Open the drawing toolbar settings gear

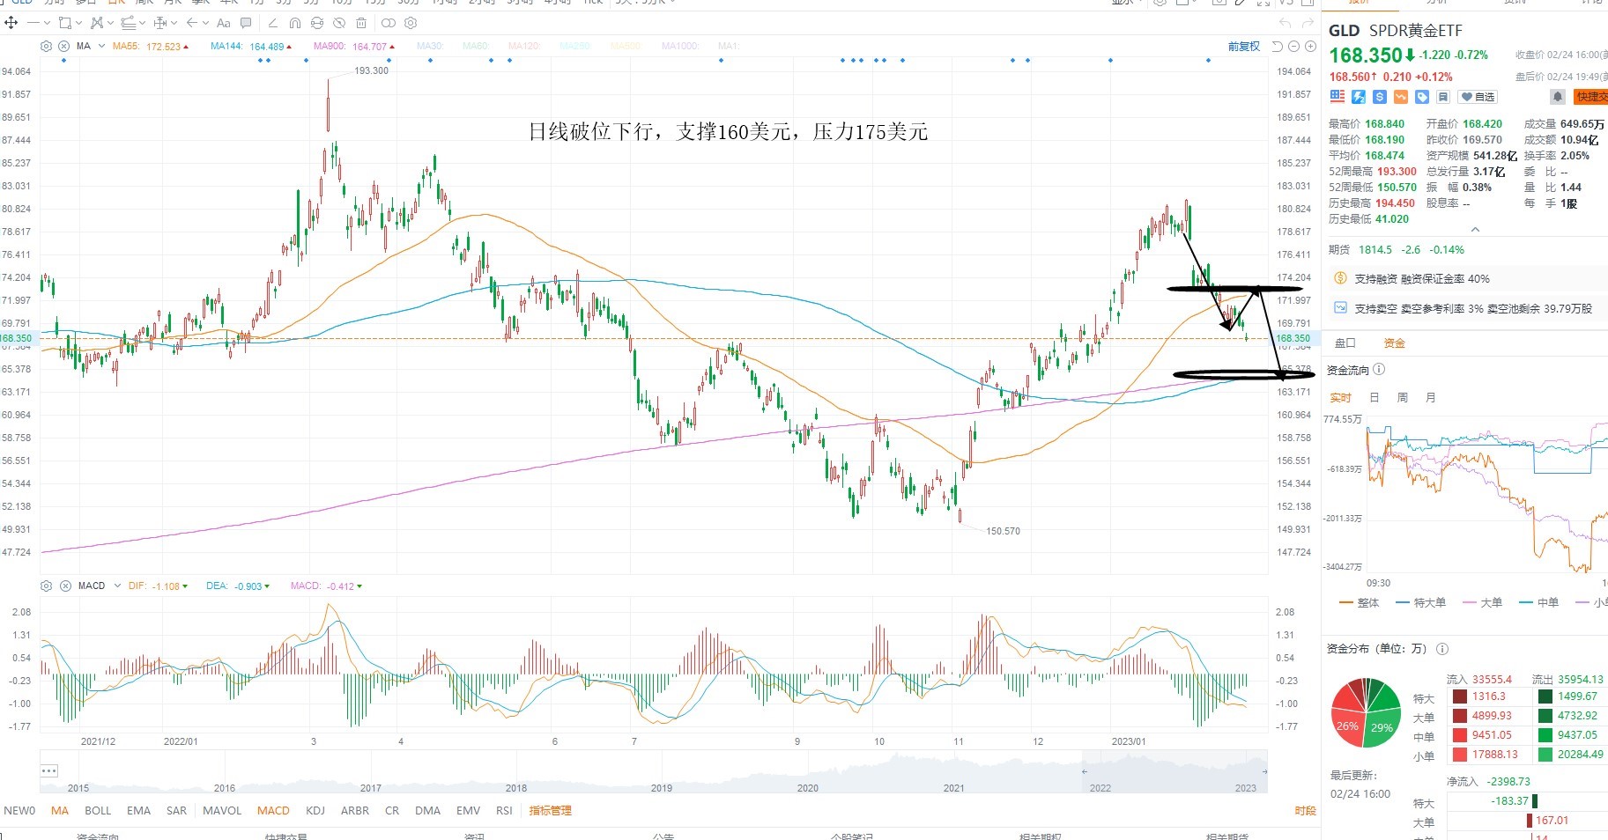click(x=411, y=23)
